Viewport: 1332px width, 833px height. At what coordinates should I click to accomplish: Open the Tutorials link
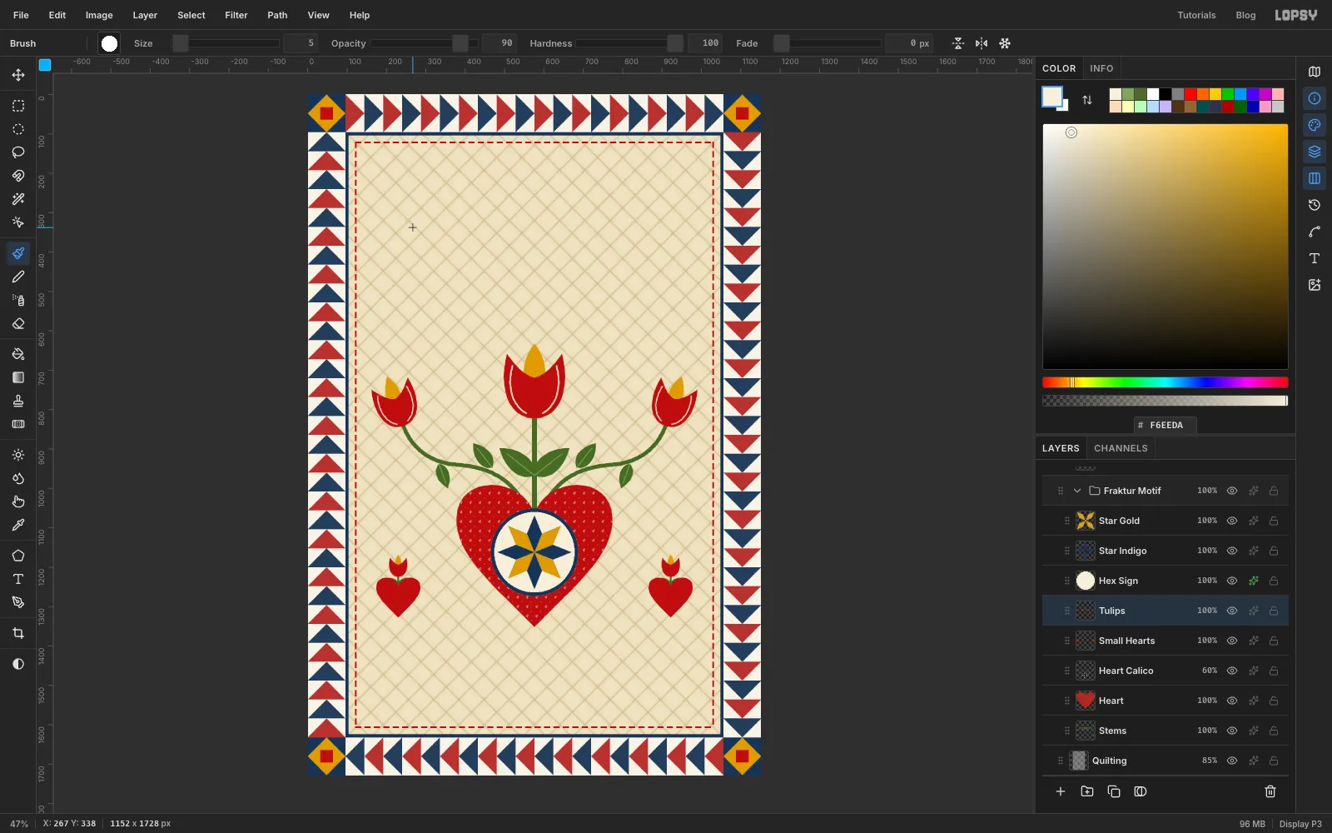coord(1196,15)
